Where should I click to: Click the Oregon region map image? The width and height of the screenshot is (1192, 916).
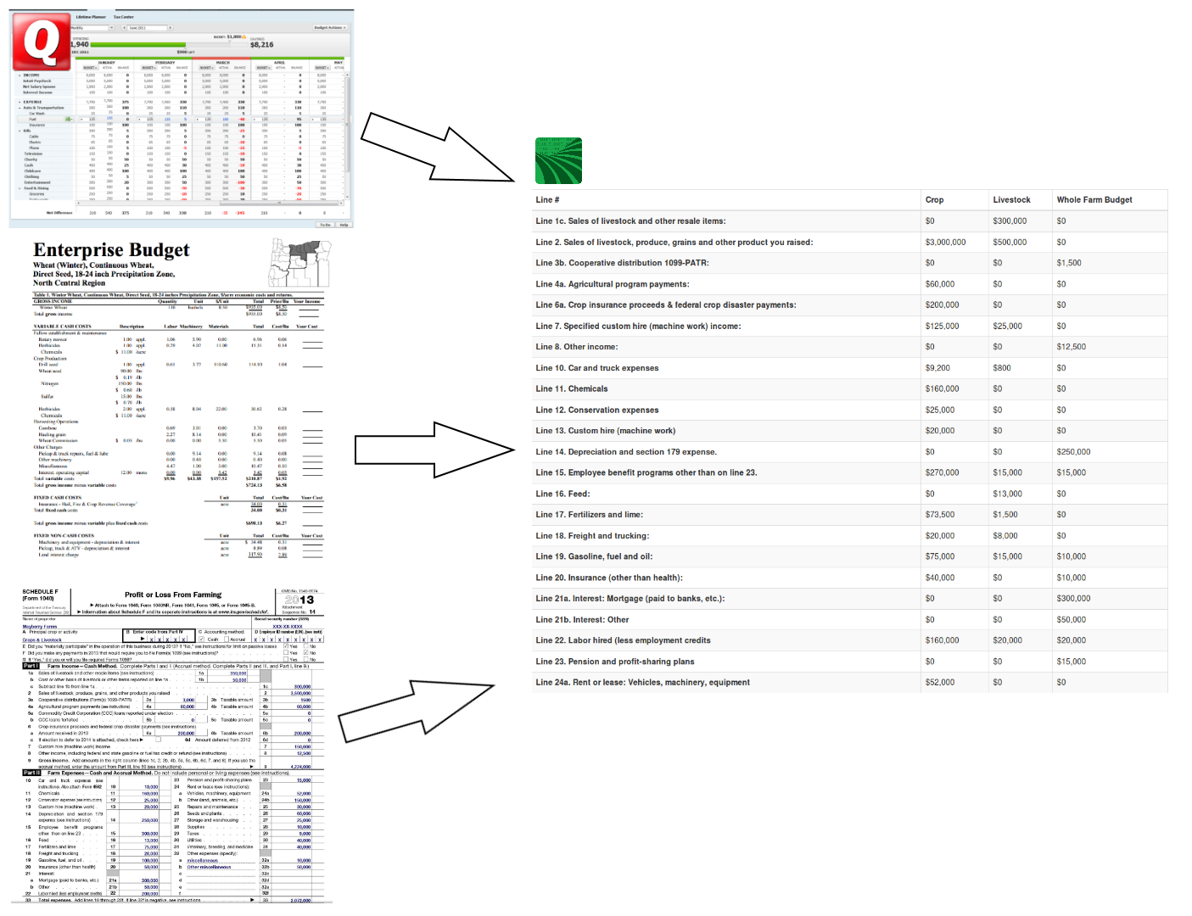click(x=299, y=262)
